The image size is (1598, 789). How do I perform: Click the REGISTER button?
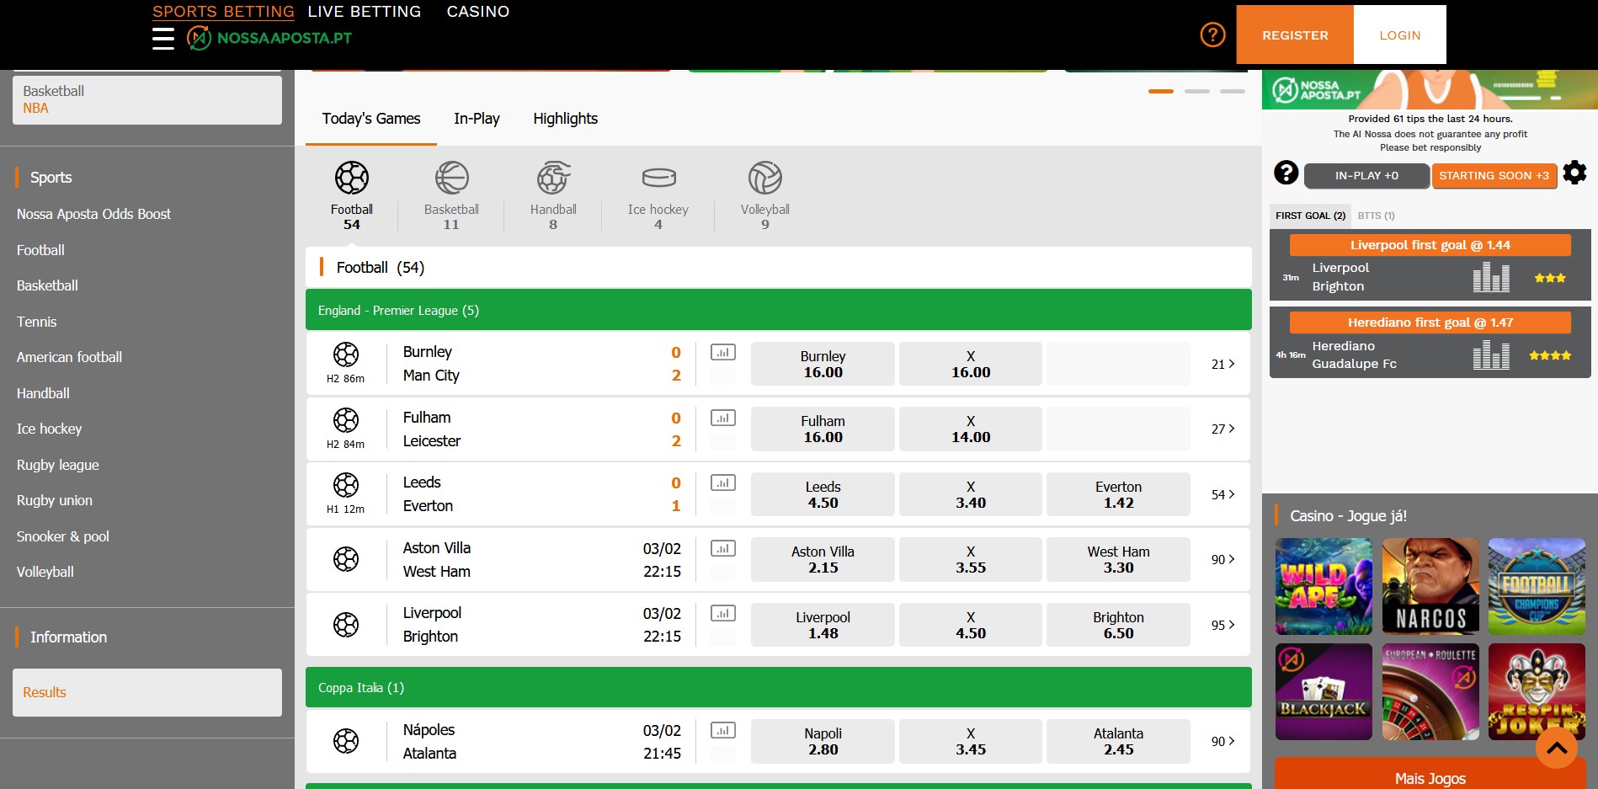click(x=1295, y=35)
